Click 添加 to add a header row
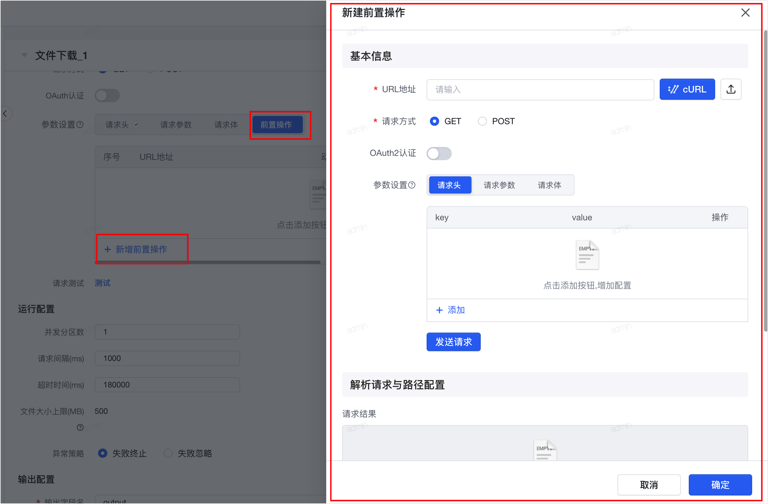768x504 pixels. (450, 310)
